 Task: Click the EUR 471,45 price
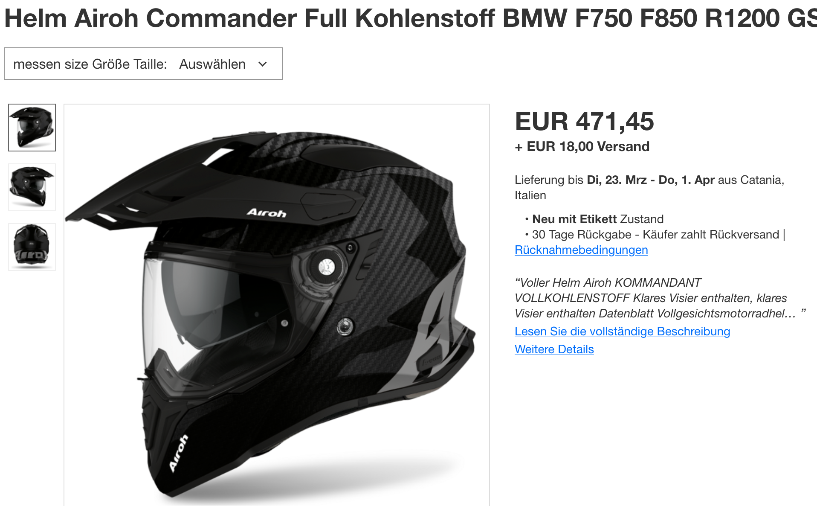click(584, 122)
